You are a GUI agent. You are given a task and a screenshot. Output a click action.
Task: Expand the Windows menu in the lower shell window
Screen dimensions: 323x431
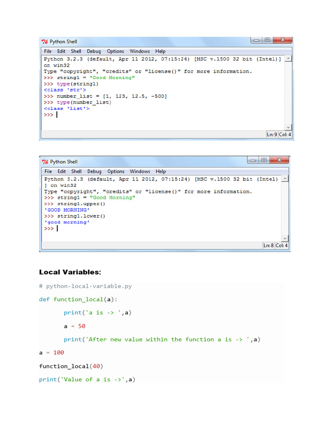point(140,171)
